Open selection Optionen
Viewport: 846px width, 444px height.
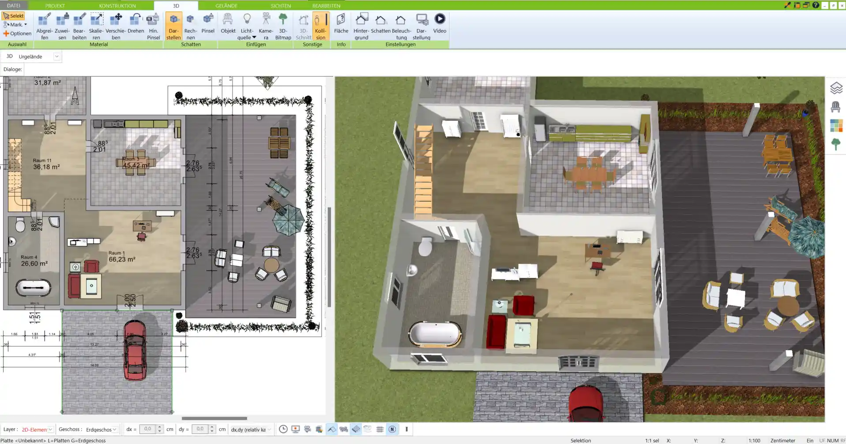(x=17, y=33)
